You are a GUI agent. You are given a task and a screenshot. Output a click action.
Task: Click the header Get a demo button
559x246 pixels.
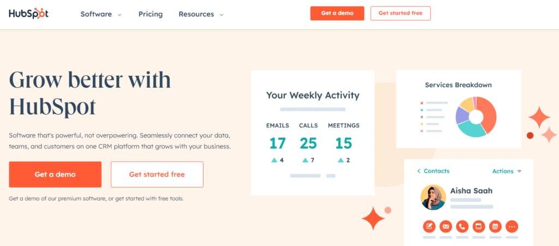coord(337,14)
